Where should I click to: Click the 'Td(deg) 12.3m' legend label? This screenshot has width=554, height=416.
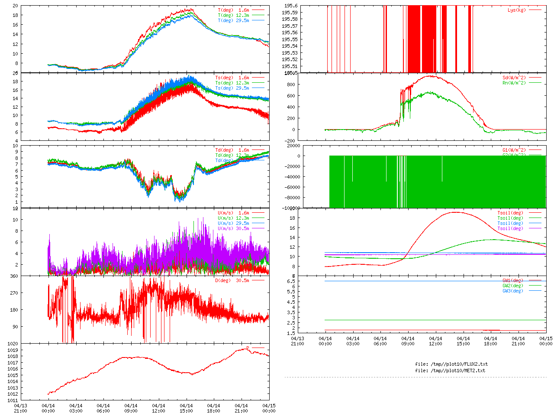pos(232,156)
